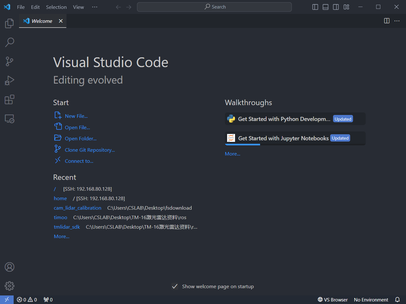Click the Search command center box
The height and width of the screenshot is (304, 406).
tap(214, 7)
